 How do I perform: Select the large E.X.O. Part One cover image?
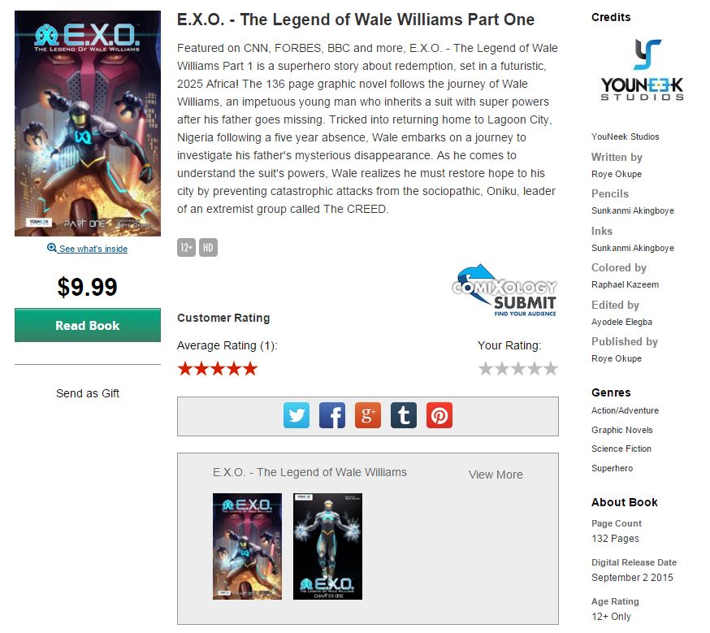88,124
